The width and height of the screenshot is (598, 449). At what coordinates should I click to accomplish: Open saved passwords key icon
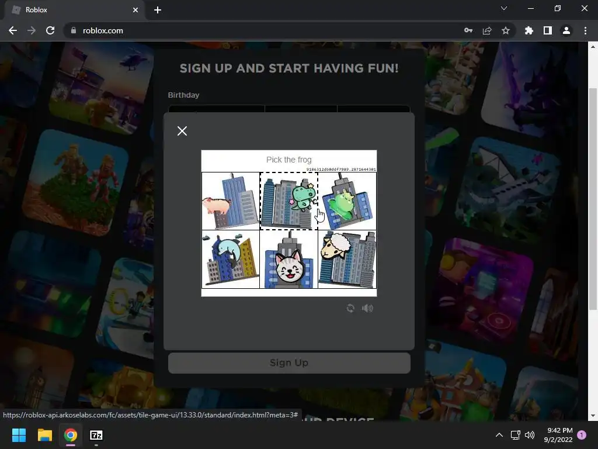[x=468, y=30]
